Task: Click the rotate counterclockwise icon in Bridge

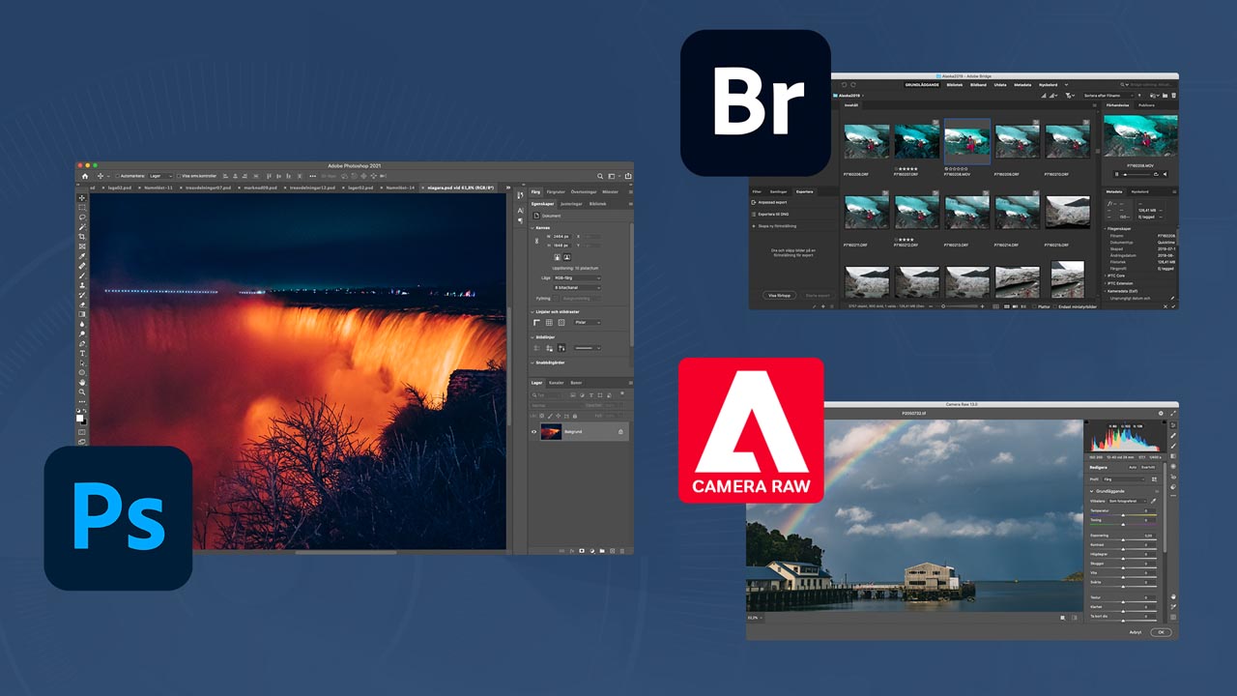Action: pyautogui.click(x=844, y=85)
